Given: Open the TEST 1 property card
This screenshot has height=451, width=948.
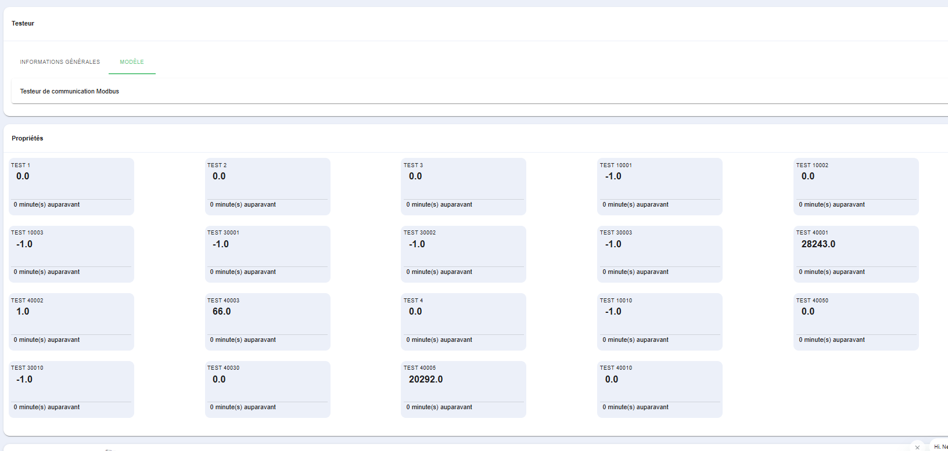Looking at the screenshot, I should [71, 186].
